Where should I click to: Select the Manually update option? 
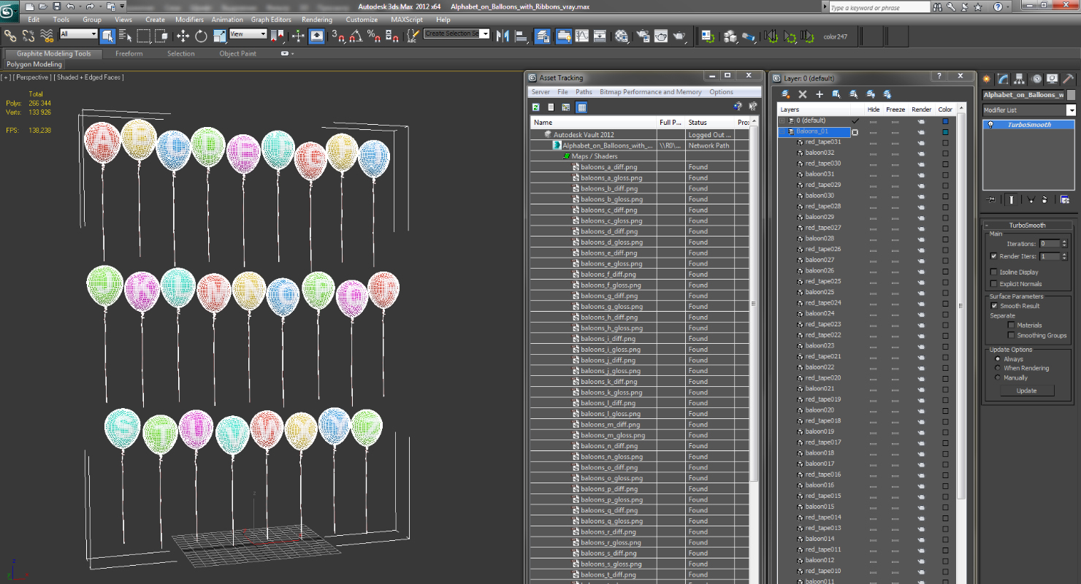(998, 377)
